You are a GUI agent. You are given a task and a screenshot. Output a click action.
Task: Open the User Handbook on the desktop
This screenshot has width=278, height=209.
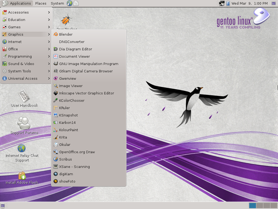tap(24, 98)
